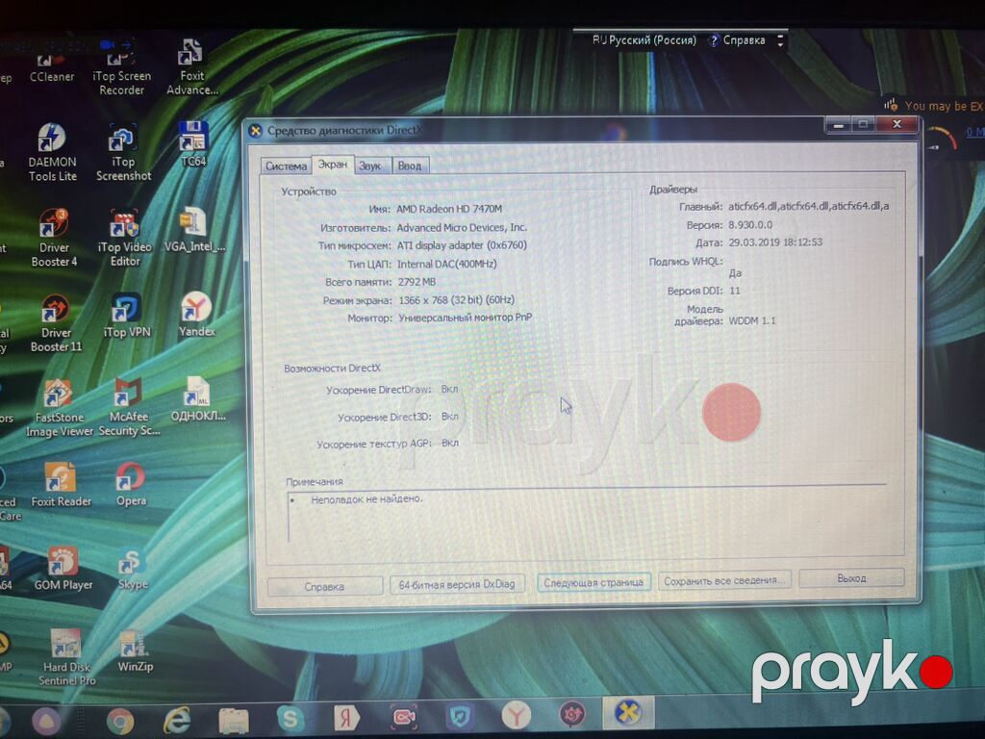The height and width of the screenshot is (739, 985).
Task: Open the ОДНОКЛ... desktop file
Action: (x=198, y=399)
